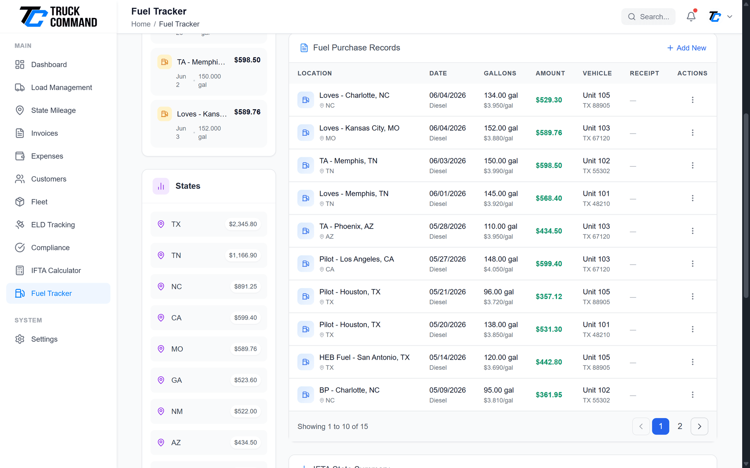Select the TX state row

pyautogui.click(x=209, y=224)
